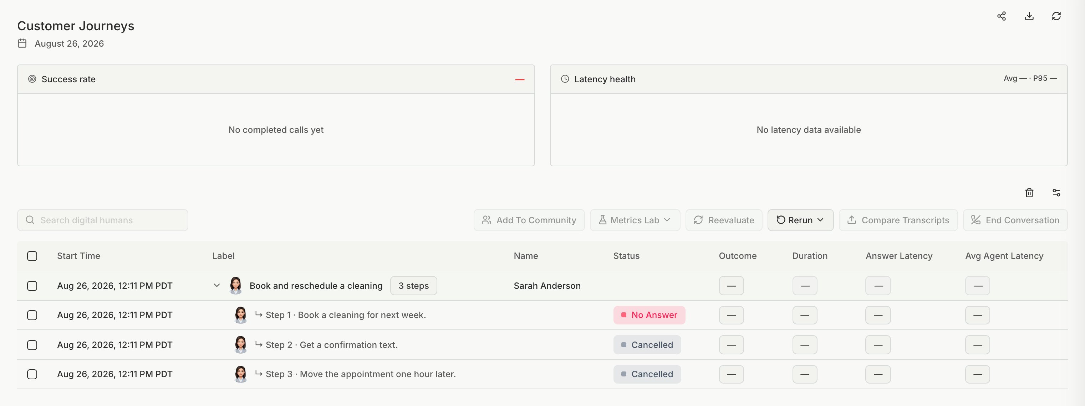This screenshot has height=406, width=1085.
Task: Click Compare Transcripts button
Action: click(x=898, y=220)
